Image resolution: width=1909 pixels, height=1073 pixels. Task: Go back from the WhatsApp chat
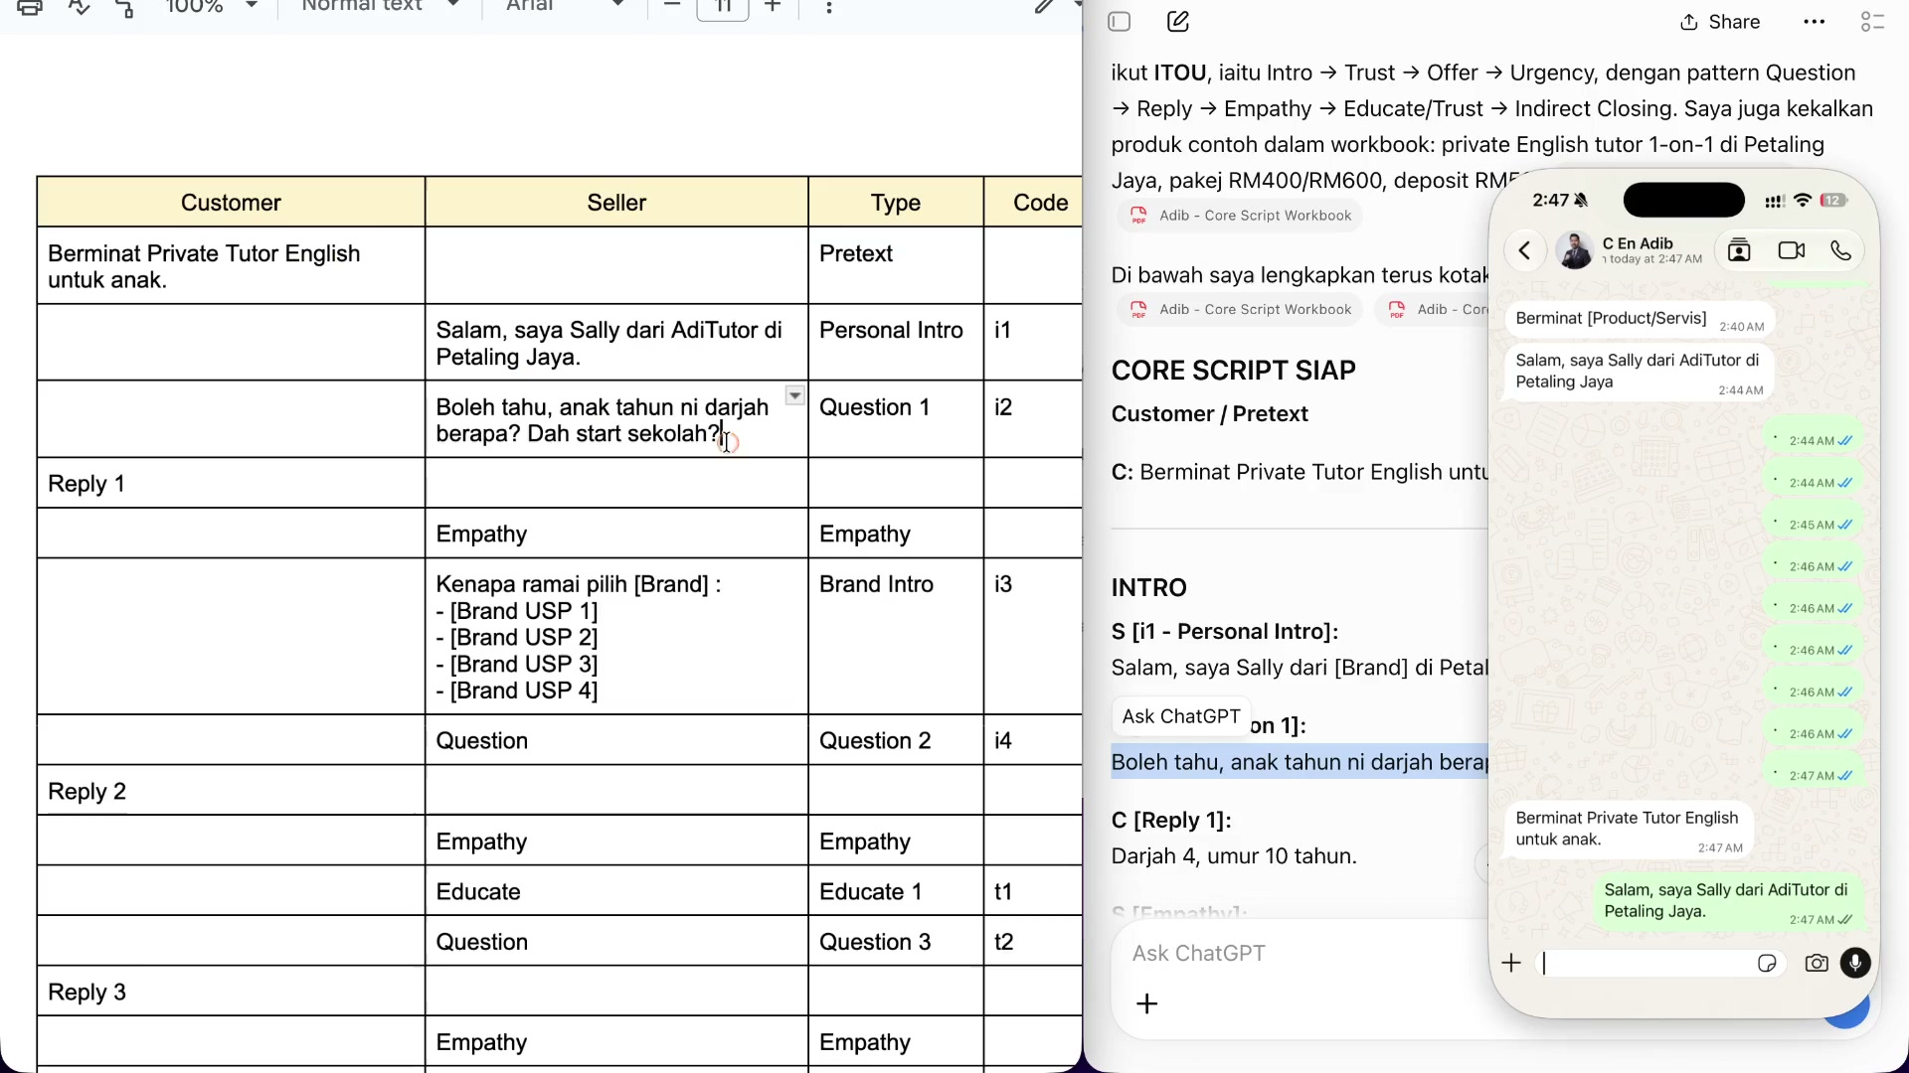coord(1524,250)
